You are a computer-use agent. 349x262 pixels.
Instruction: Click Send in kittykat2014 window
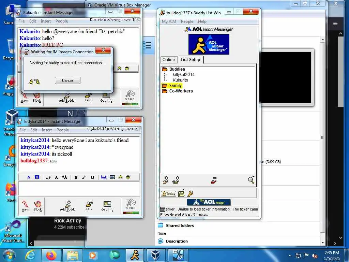pyautogui.click(x=131, y=206)
